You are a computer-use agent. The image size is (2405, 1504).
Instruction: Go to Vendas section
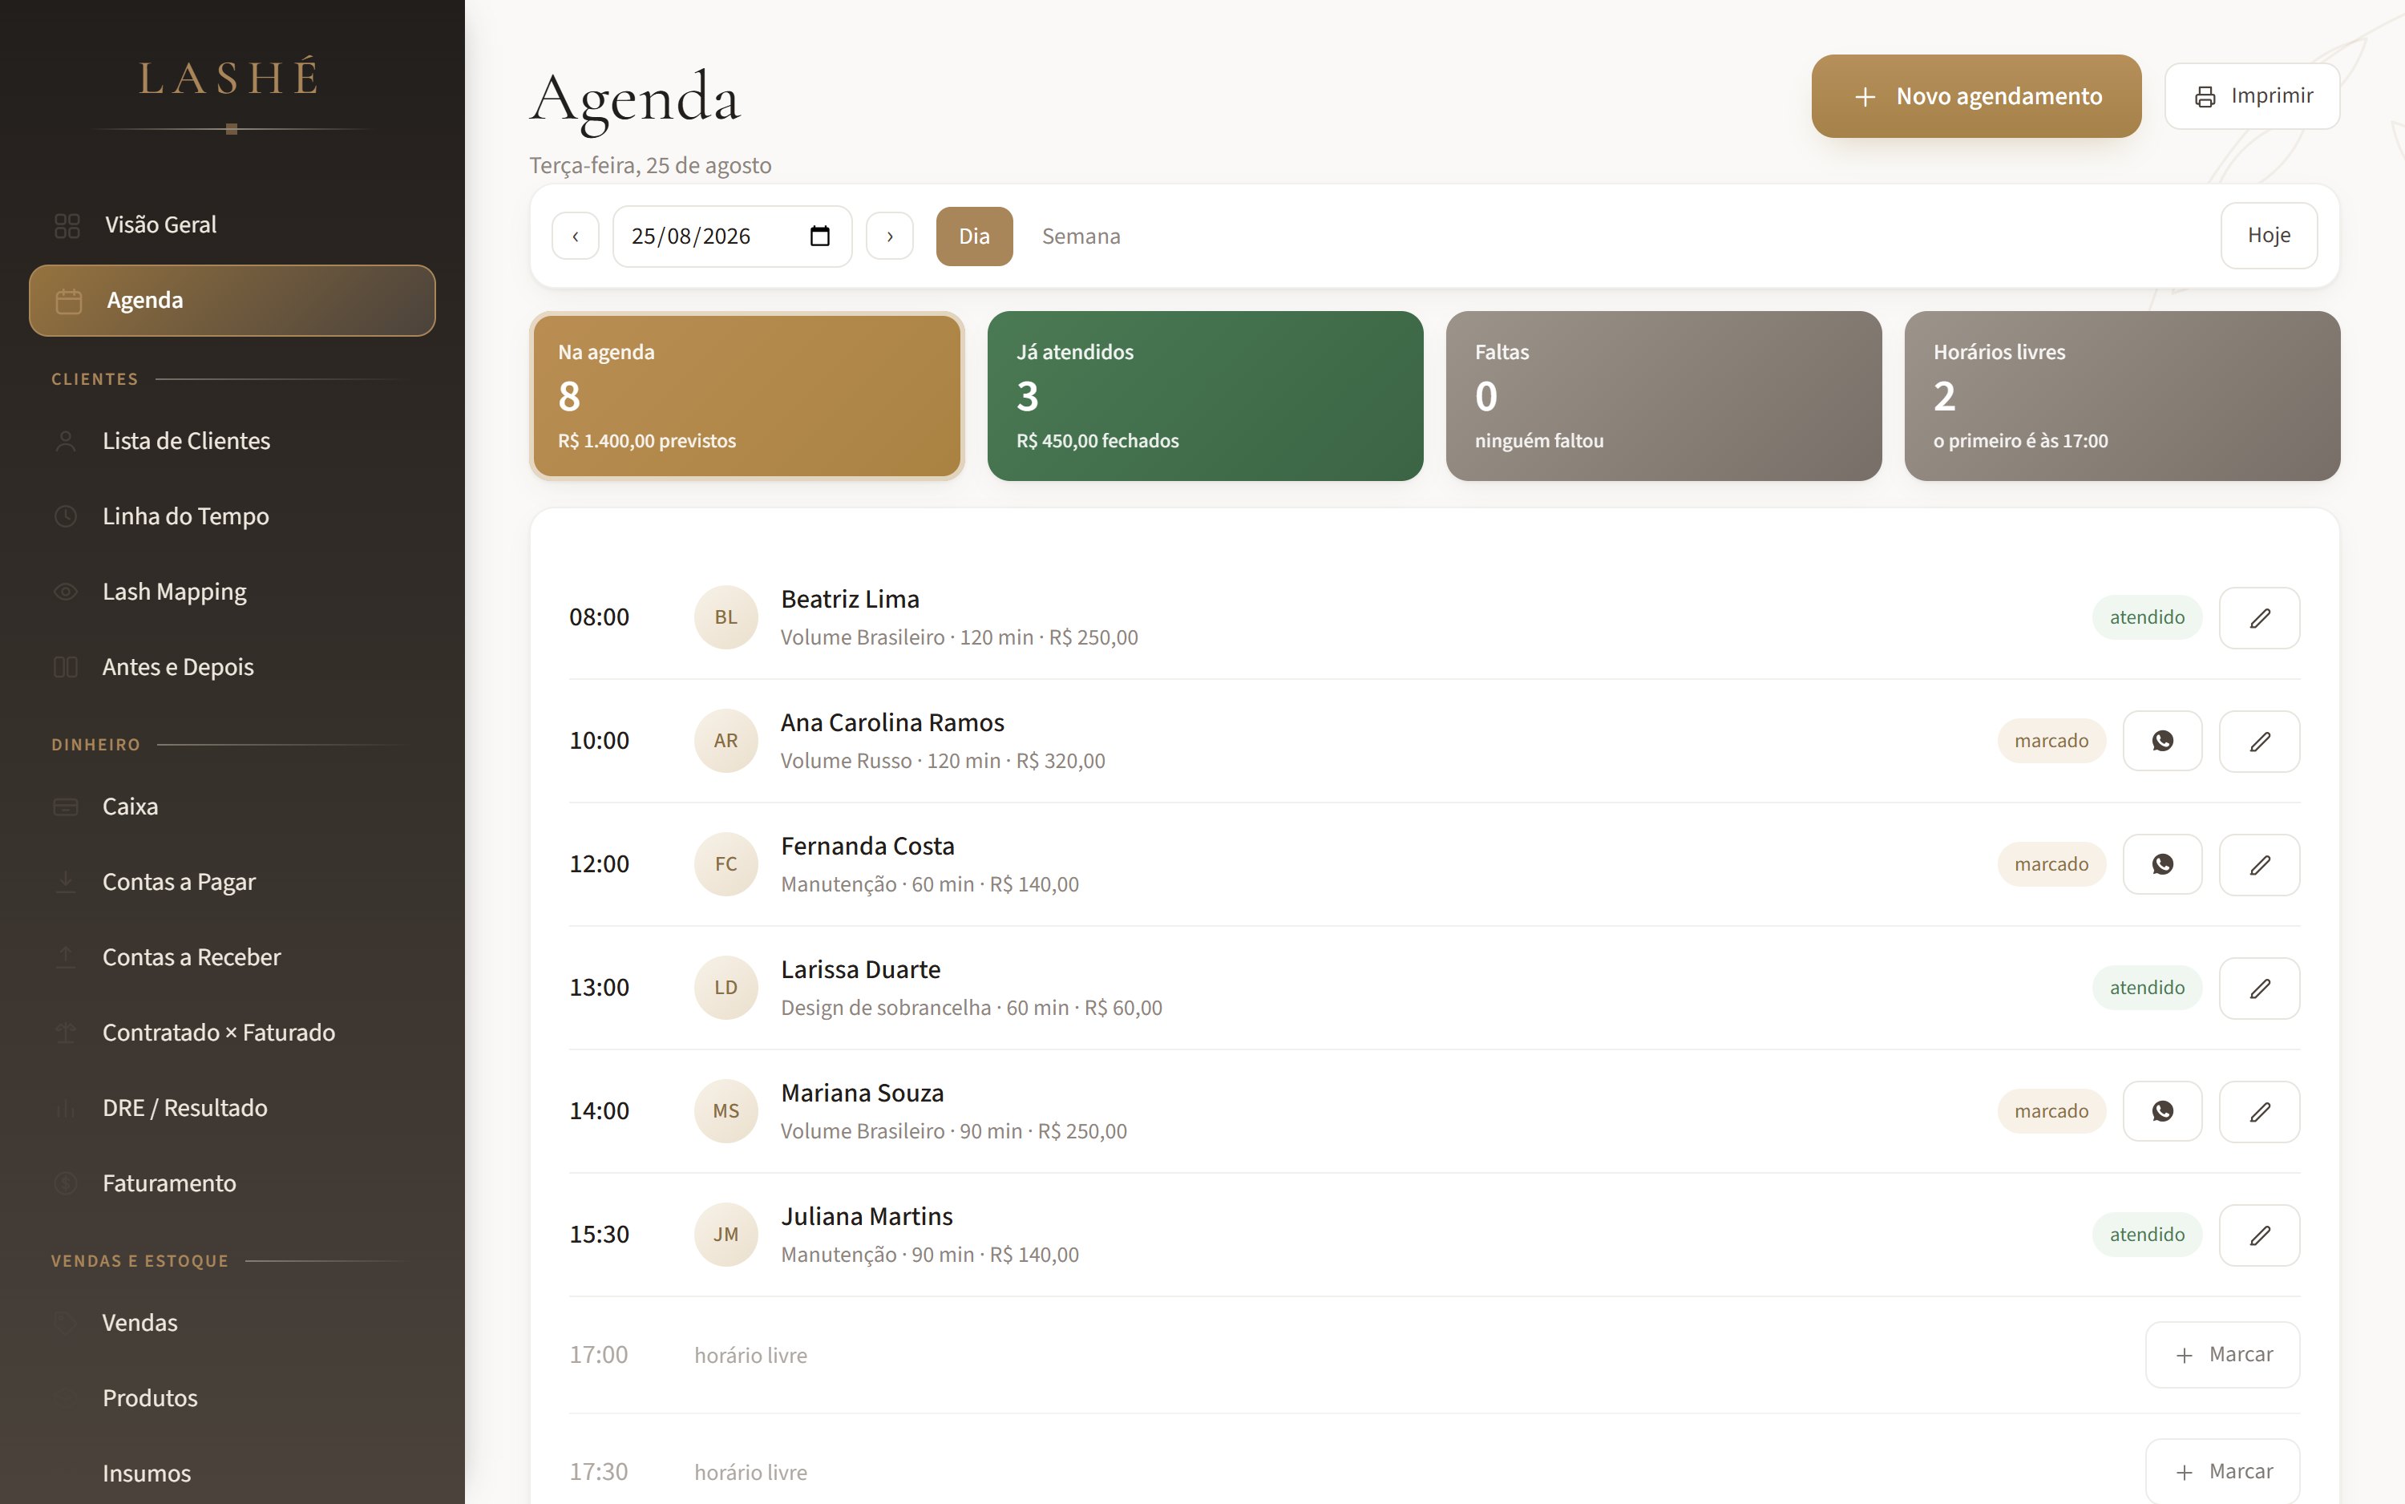click(x=232, y=1322)
